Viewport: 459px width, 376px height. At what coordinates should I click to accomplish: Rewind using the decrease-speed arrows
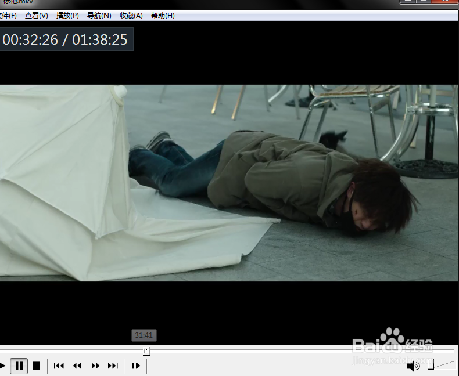coord(77,366)
